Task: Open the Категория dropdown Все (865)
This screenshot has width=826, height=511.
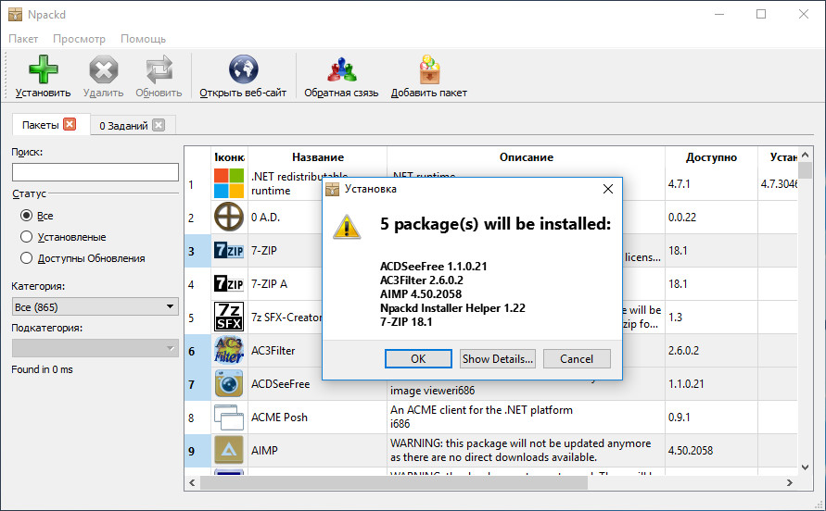Action: tap(95, 306)
